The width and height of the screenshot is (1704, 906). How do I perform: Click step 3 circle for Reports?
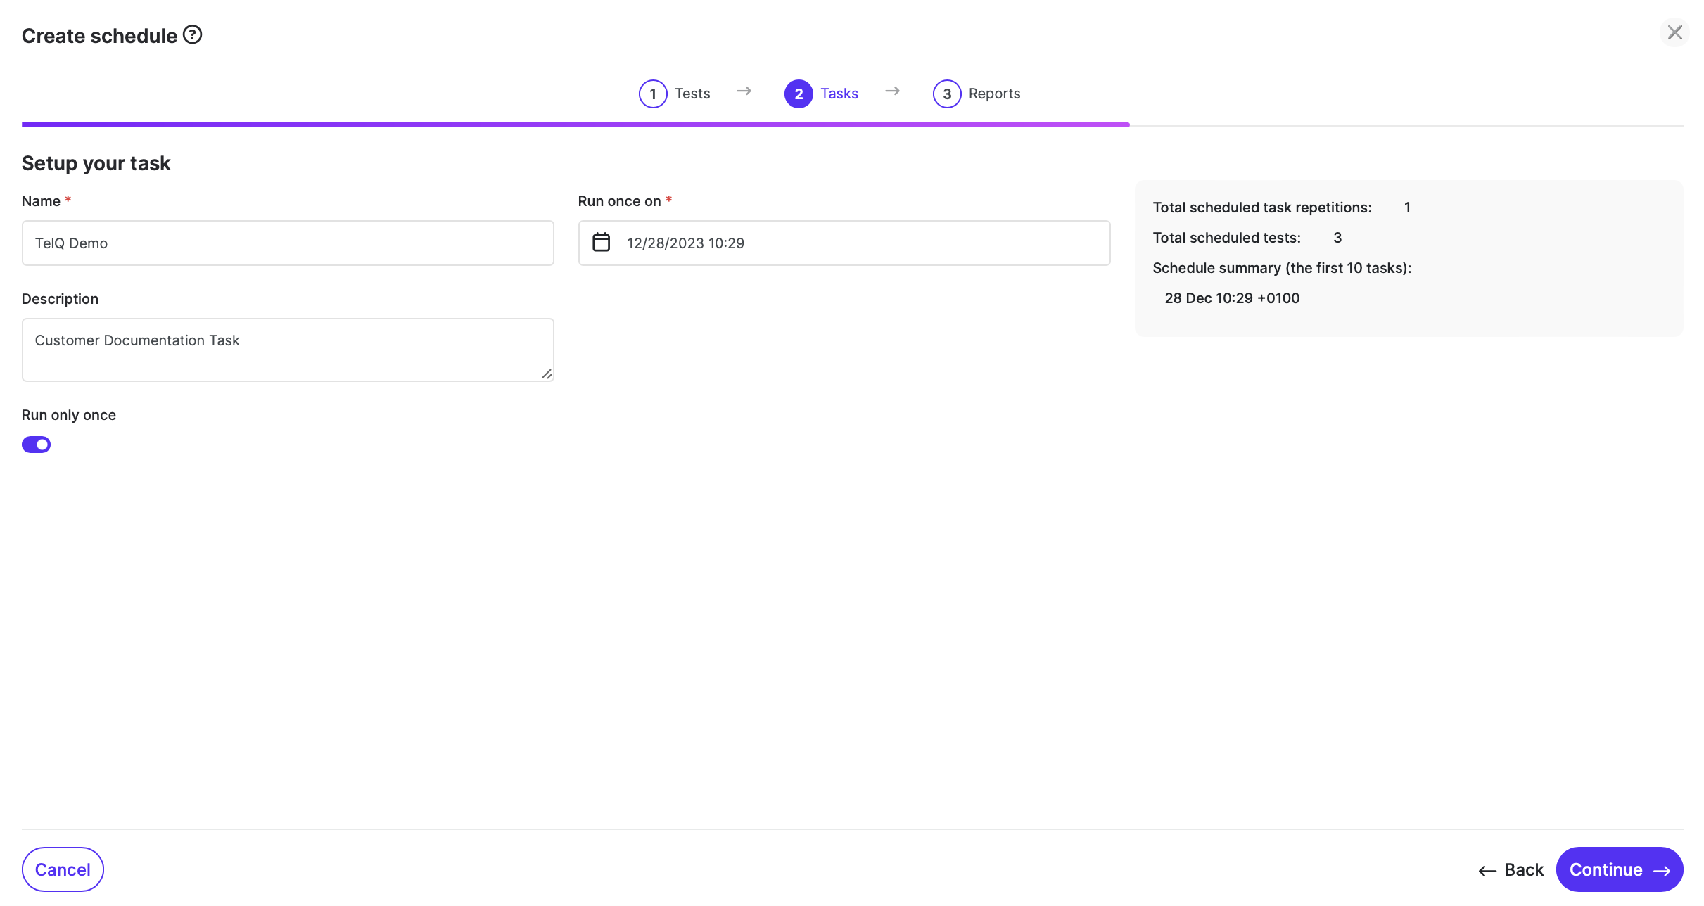[946, 94]
